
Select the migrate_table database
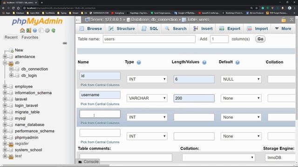27,112
